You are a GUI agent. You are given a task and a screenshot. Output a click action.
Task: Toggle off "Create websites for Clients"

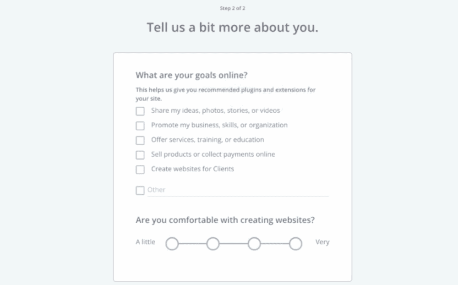pyautogui.click(x=140, y=170)
